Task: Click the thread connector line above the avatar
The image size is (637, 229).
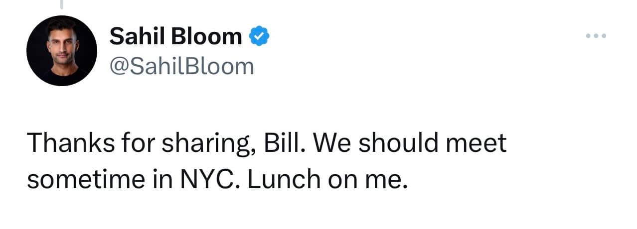Action: (62, 5)
